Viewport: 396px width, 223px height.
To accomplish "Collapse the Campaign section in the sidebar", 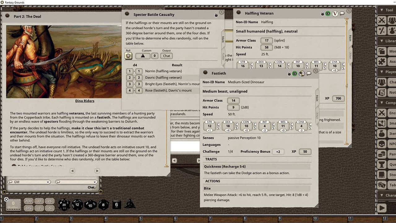I will click(381, 103).
